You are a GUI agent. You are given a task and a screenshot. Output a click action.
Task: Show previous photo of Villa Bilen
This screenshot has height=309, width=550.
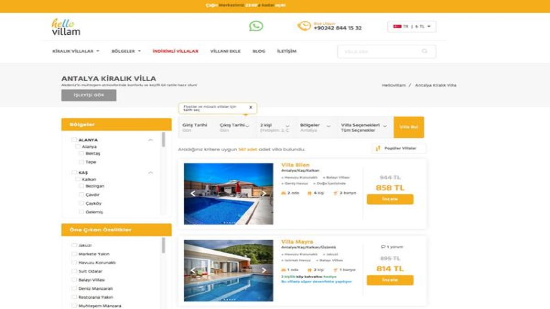click(193, 194)
